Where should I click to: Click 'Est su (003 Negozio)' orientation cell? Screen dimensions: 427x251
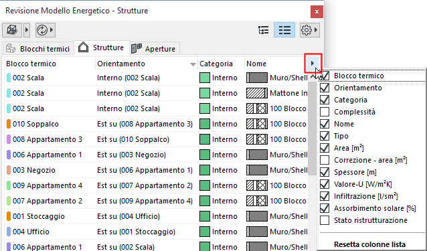(131, 155)
